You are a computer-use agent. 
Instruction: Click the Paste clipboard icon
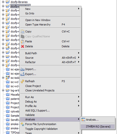point(23,41)
